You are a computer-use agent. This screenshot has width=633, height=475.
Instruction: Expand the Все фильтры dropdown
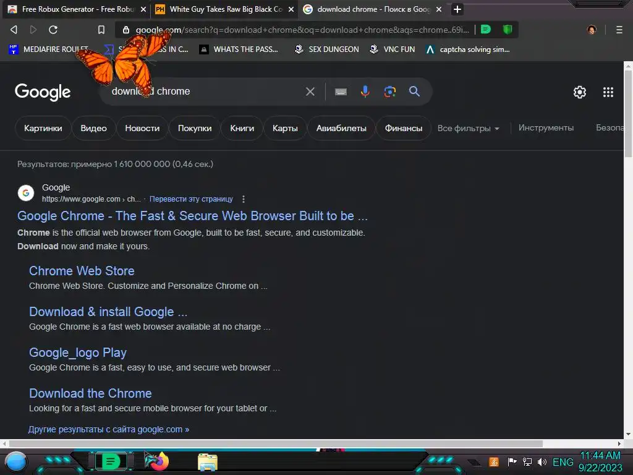coord(469,129)
